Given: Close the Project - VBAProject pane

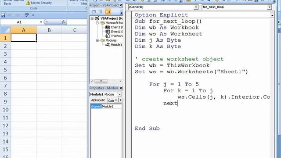Looking at the screenshot, I should pyautogui.click(x=121, y=5).
